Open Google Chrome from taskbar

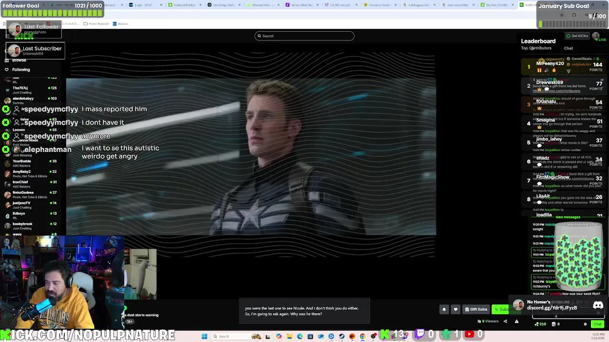363,336
